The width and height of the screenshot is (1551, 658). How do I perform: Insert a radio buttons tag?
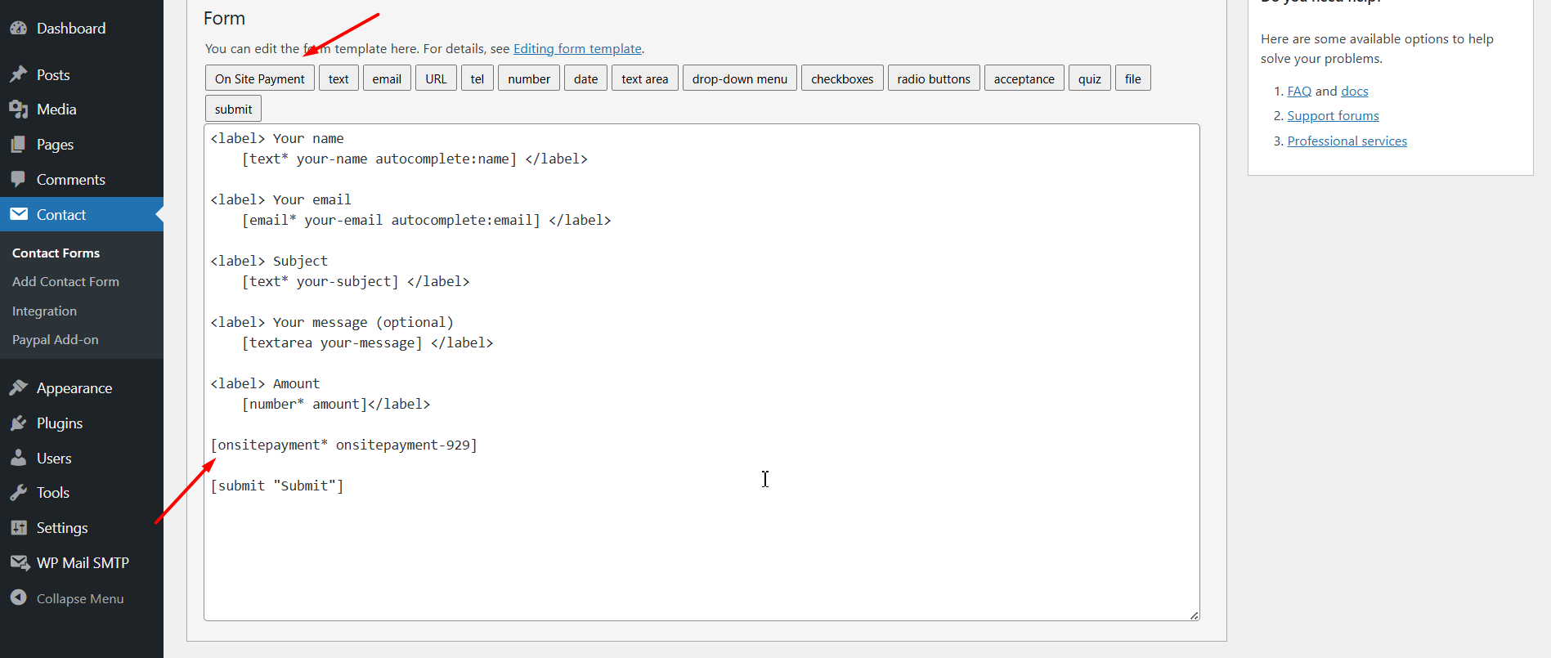point(934,78)
